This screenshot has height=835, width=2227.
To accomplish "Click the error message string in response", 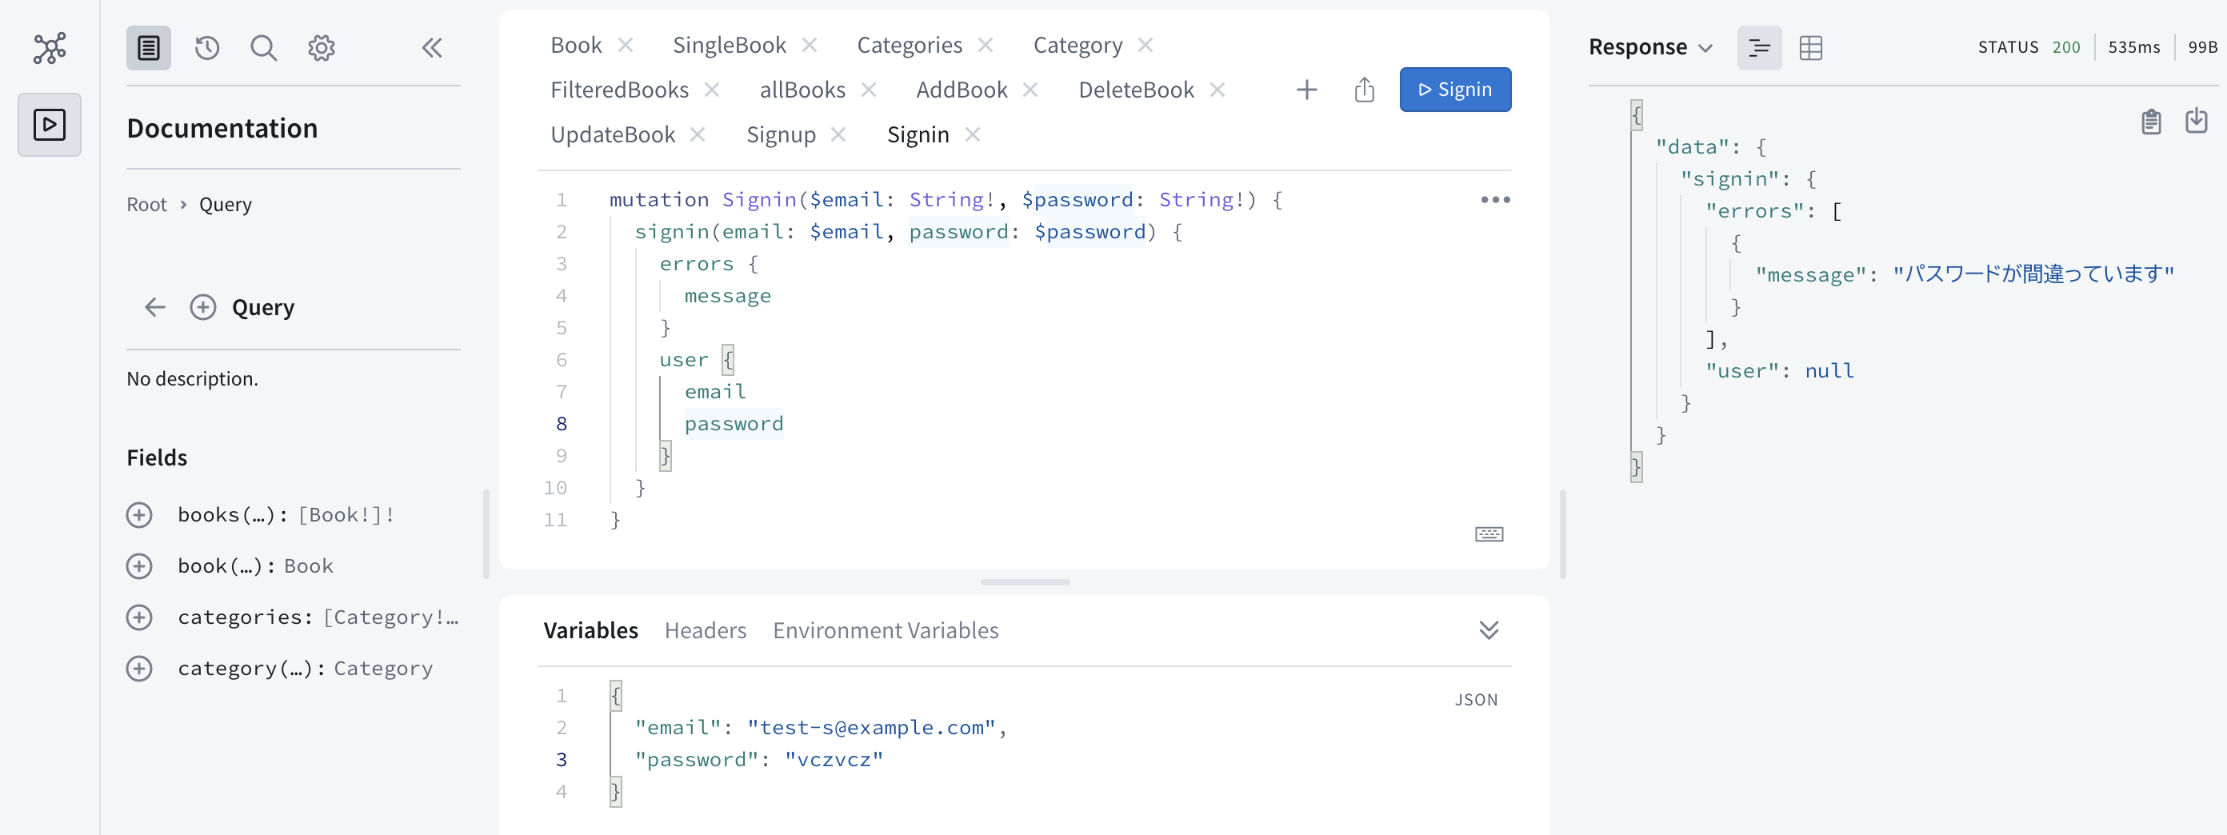I will [2033, 274].
